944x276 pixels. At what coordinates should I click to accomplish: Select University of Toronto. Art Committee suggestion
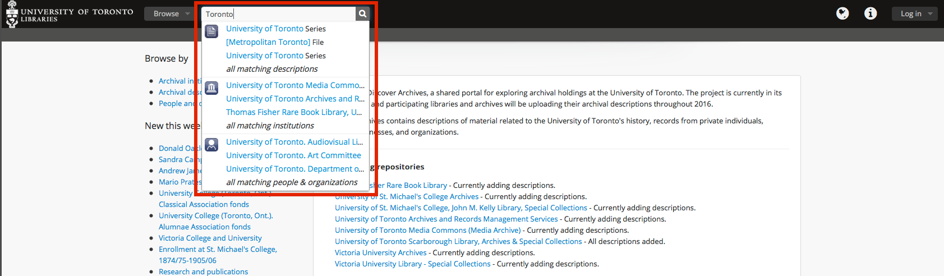click(x=293, y=155)
